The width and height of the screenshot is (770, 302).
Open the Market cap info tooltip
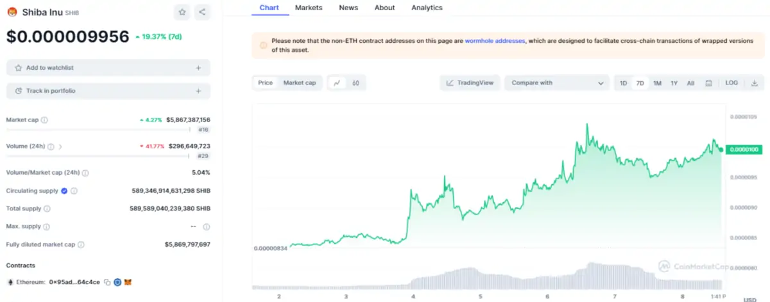tap(44, 120)
